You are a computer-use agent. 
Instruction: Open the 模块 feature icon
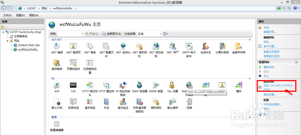(239, 85)
